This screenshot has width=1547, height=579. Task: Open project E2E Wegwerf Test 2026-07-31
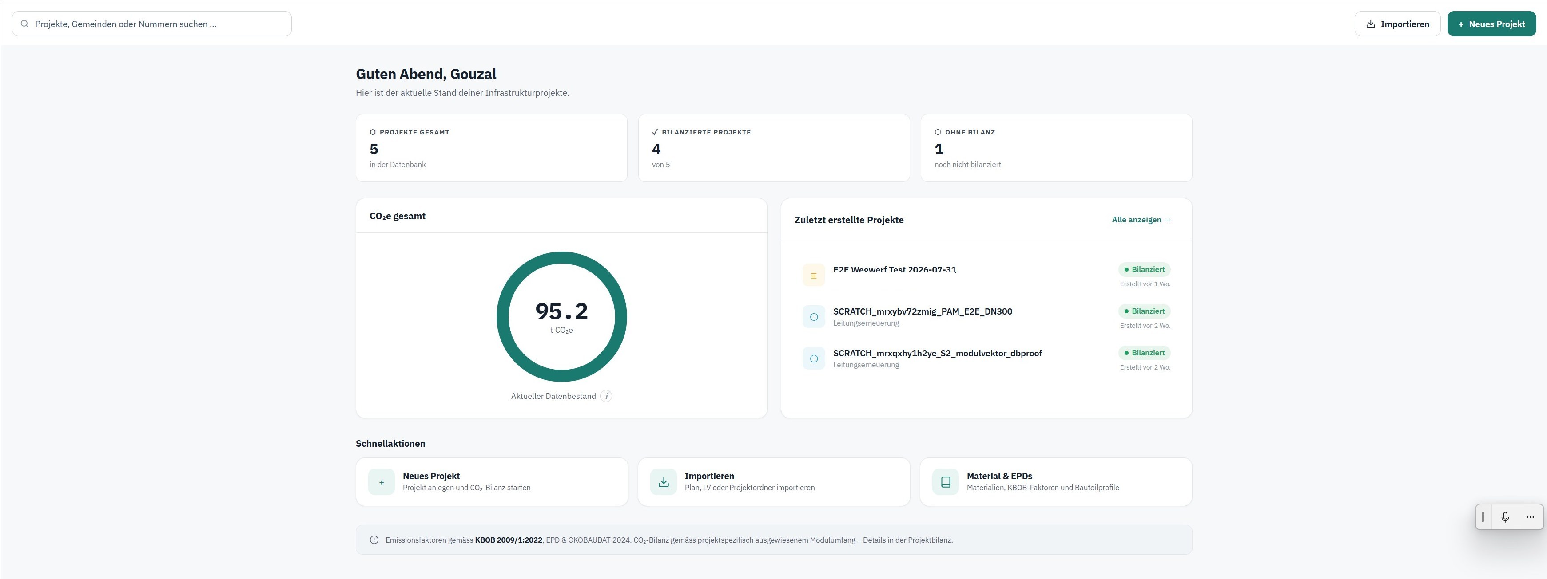[894, 269]
